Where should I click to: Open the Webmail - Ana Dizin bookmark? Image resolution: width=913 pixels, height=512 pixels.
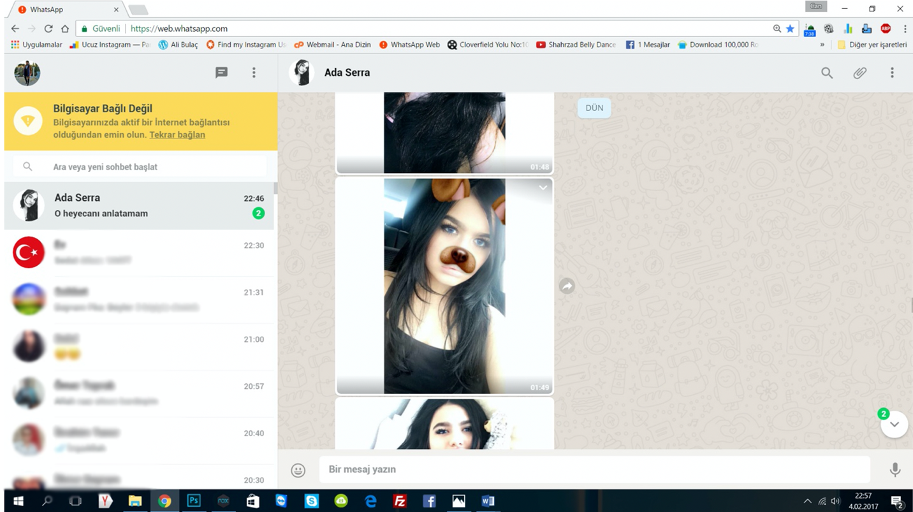pyautogui.click(x=332, y=45)
